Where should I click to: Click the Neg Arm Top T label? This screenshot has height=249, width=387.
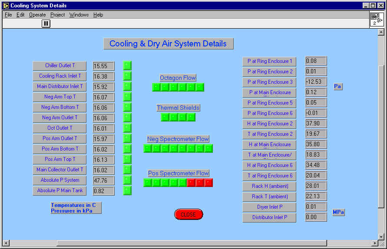click(x=60, y=97)
